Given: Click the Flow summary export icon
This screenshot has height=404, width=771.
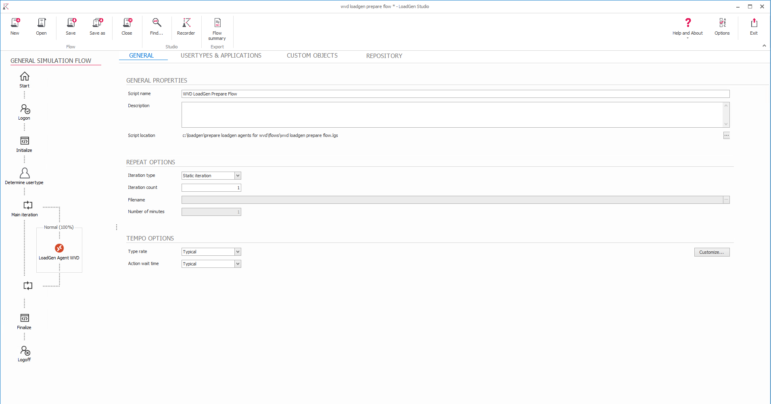Looking at the screenshot, I should [x=217, y=23].
